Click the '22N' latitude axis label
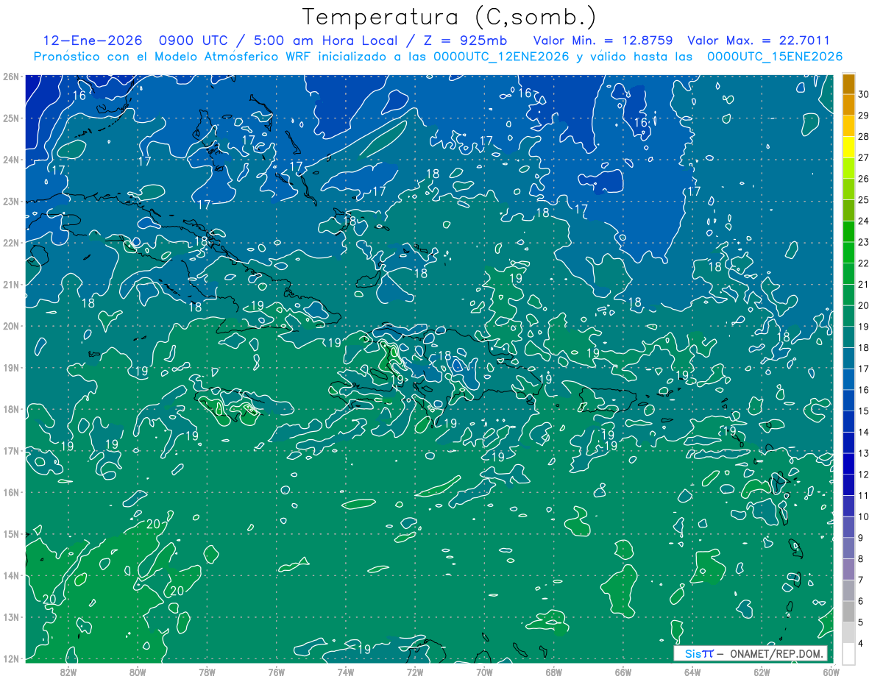Screen dimensions: 883x682 (10, 243)
